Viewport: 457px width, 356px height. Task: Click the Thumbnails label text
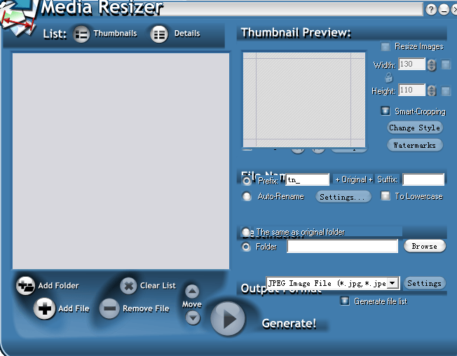click(x=115, y=34)
